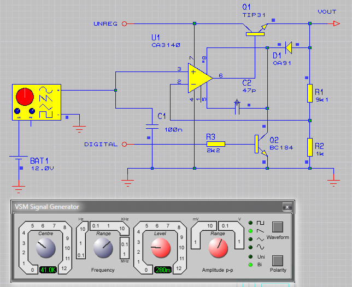Click the ground symbol at generator minus pin
Image resolution: width=352 pixels, height=287 pixels.
(x=79, y=129)
